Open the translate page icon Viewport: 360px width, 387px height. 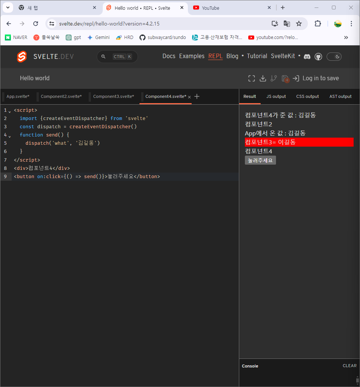click(287, 24)
